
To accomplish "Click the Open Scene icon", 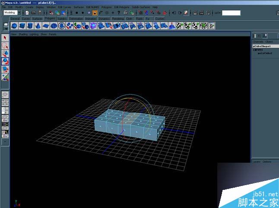I will click(33, 13).
